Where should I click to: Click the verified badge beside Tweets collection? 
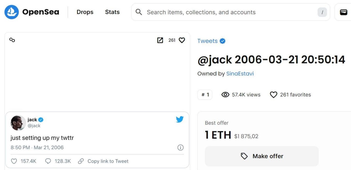(223, 41)
